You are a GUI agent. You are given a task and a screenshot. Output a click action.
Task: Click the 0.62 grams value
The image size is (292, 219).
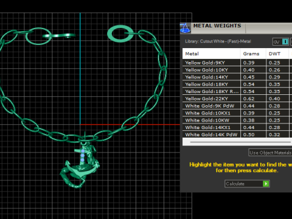click(249, 99)
